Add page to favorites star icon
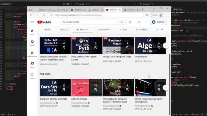This screenshot has width=207, height=116. click(147, 15)
